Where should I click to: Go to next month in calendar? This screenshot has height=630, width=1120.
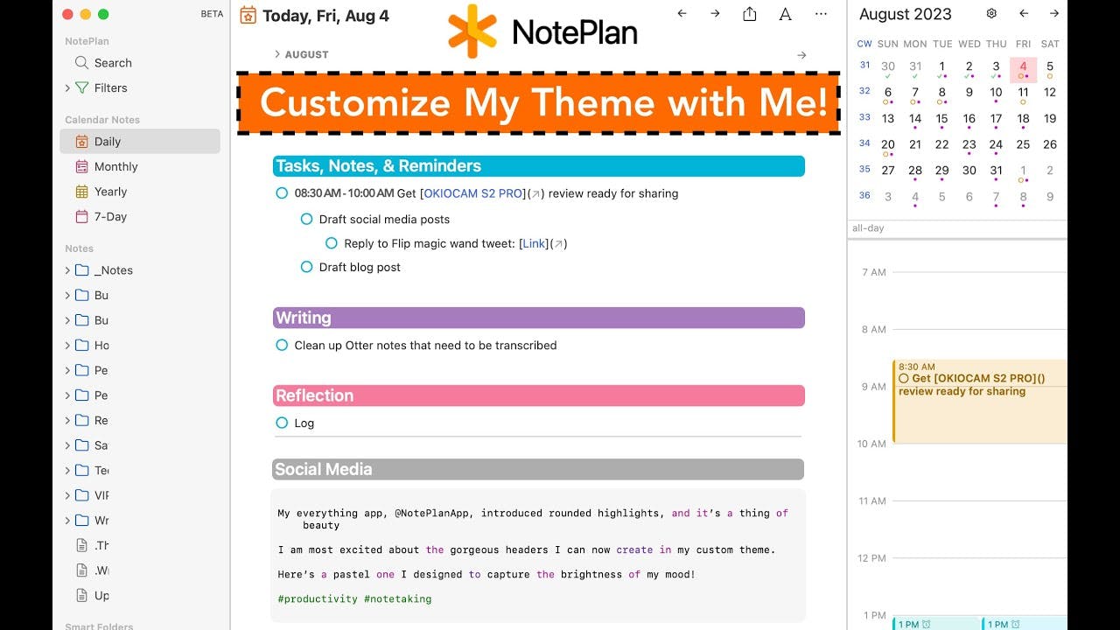point(1054,14)
